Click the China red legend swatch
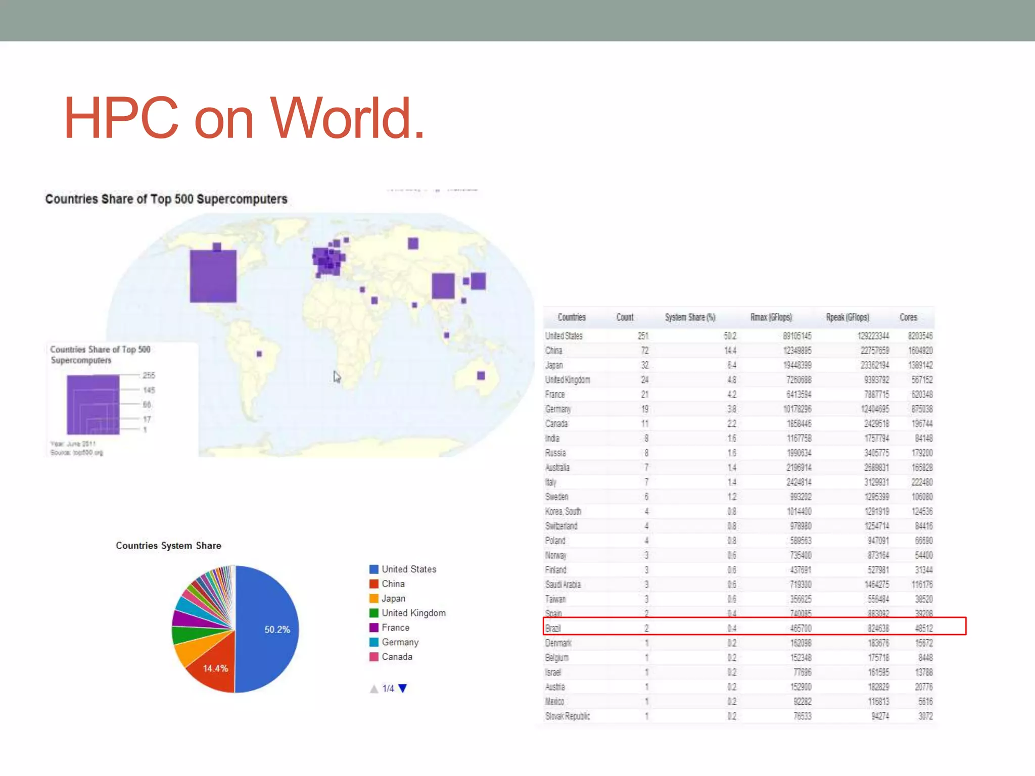 coord(374,584)
